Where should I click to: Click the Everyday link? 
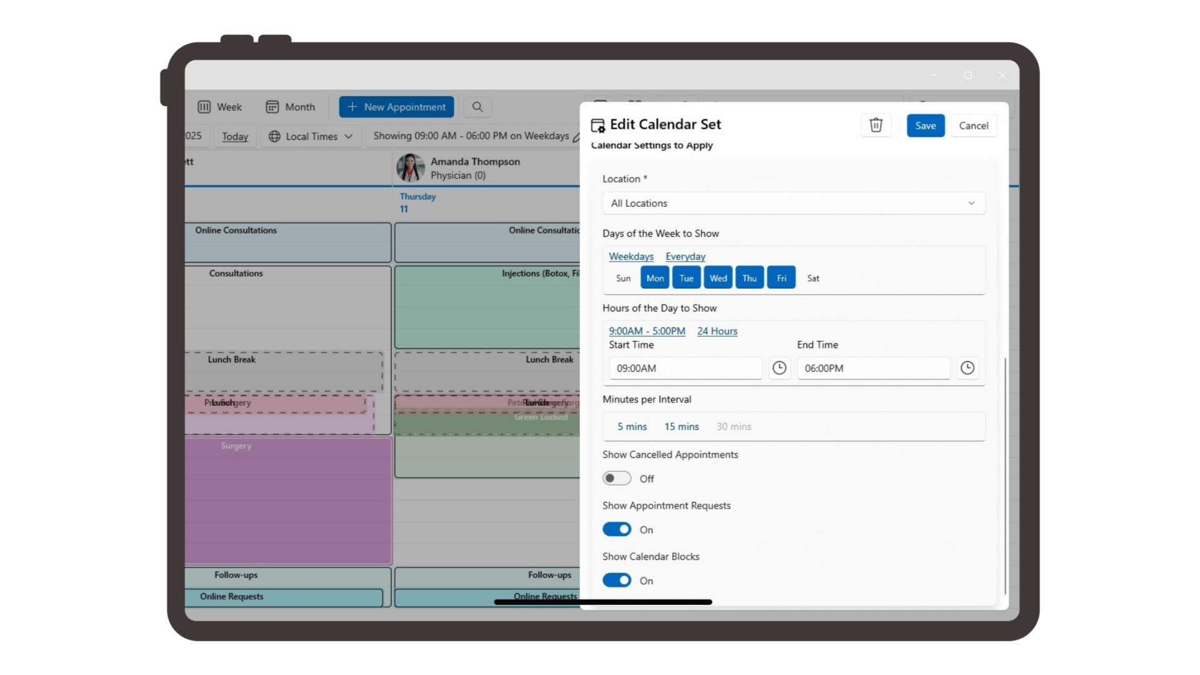(685, 256)
